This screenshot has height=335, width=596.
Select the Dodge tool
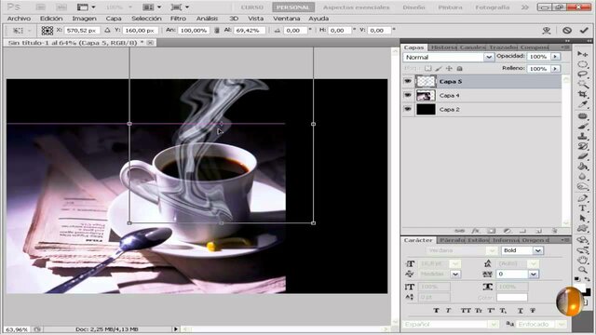[x=582, y=186]
